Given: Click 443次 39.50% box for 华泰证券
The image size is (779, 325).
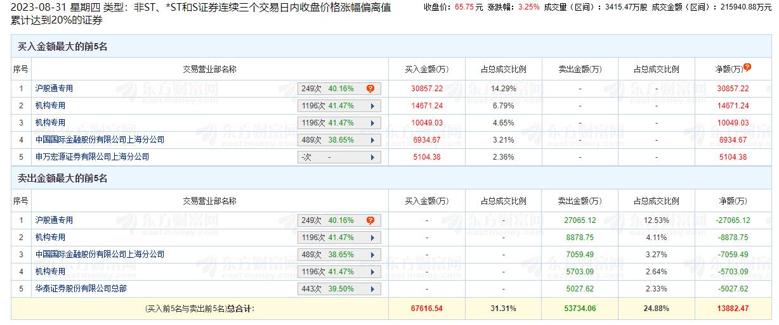Looking at the screenshot, I should 331,290.
